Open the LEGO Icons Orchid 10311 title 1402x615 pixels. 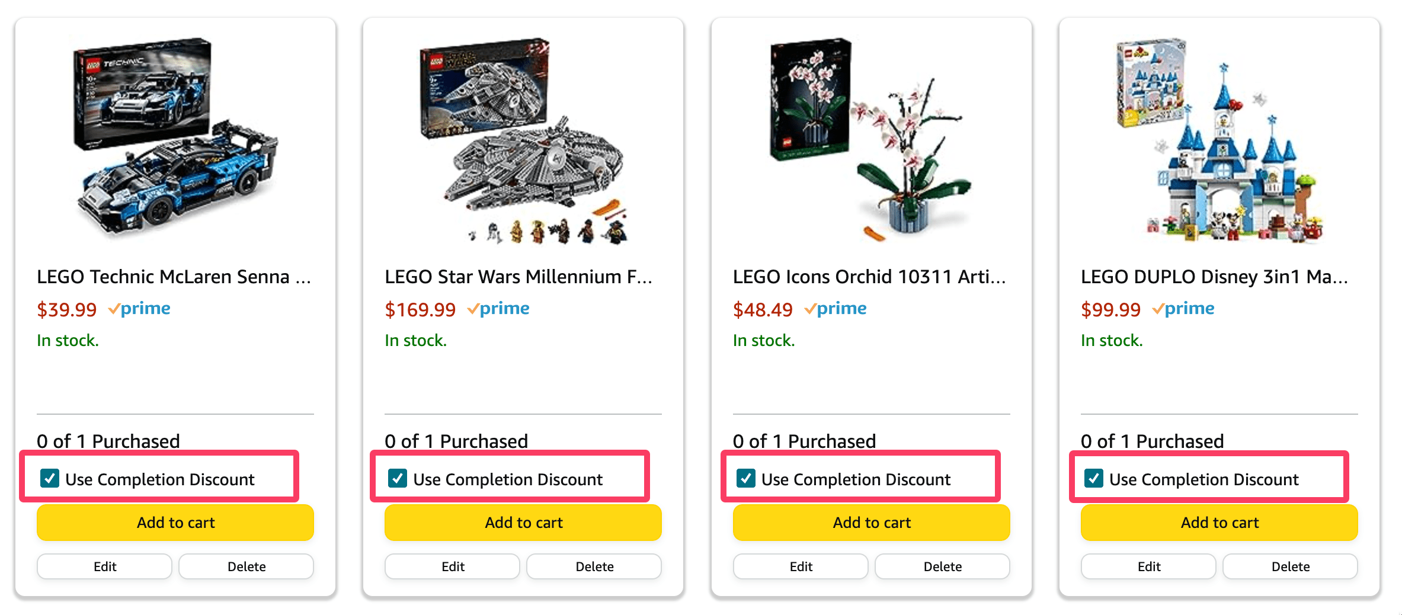(869, 276)
